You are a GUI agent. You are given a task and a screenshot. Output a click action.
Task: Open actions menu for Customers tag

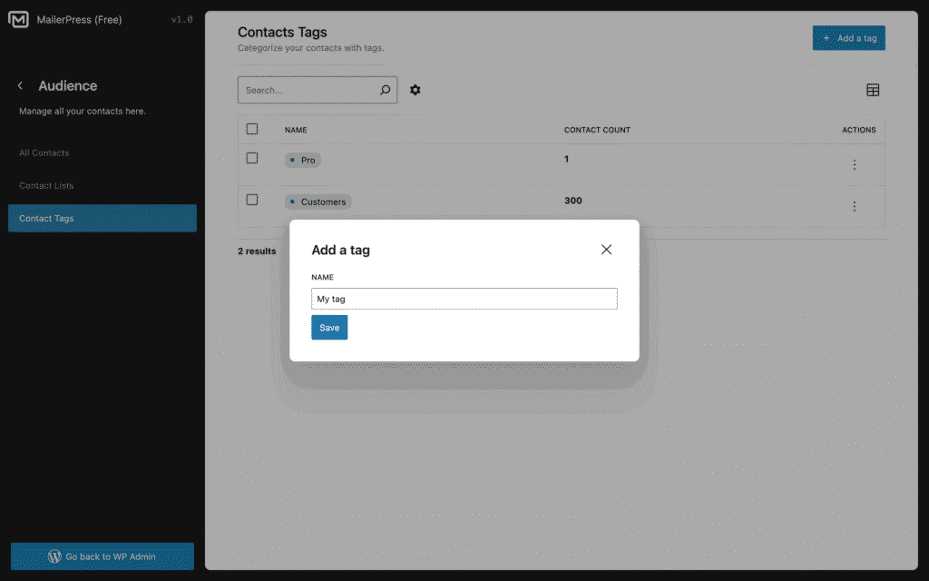coord(854,207)
